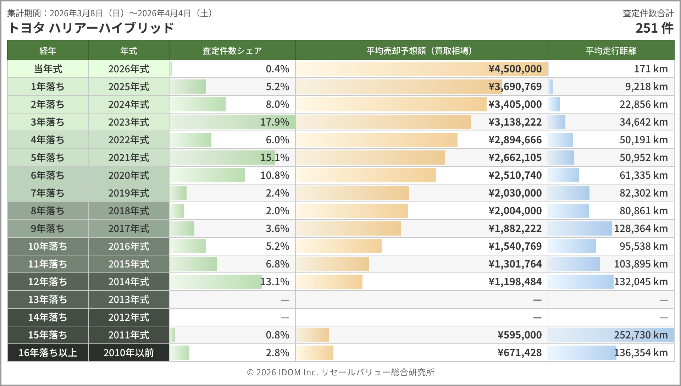Click the 252,730 km mileage bar

[x=611, y=335]
